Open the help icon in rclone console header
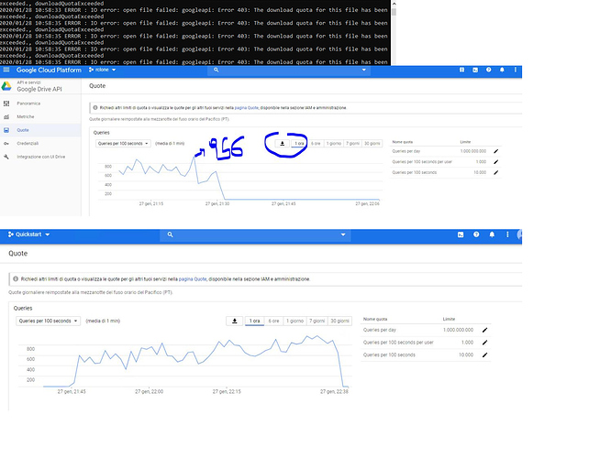 tap(488, 70)
